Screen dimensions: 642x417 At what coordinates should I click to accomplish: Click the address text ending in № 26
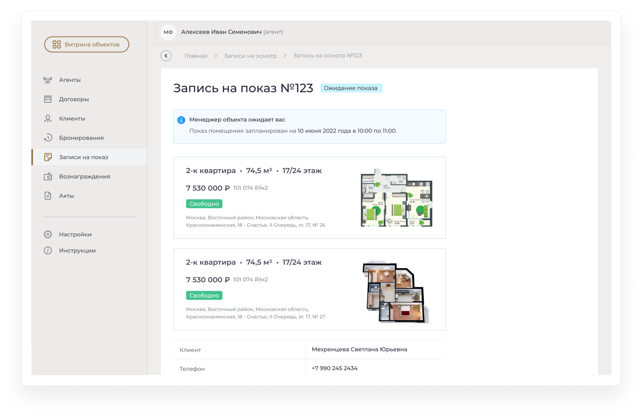pyautogui.click(x=255, y=221)
